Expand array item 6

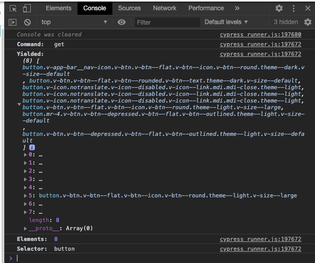(25, 204)
